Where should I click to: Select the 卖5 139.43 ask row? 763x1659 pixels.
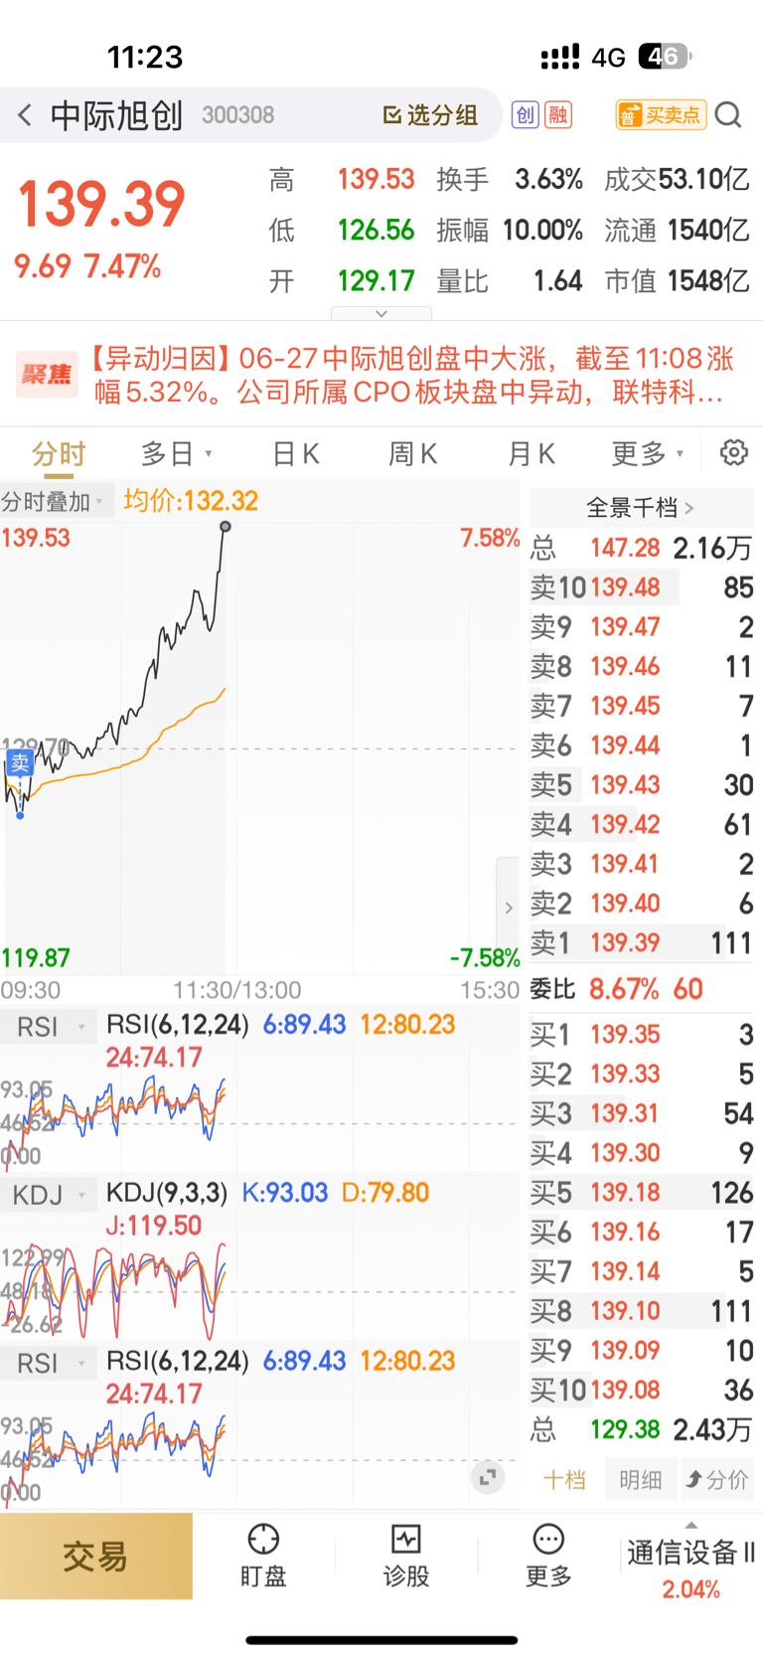pyautogui.click(x=641, y=784)
